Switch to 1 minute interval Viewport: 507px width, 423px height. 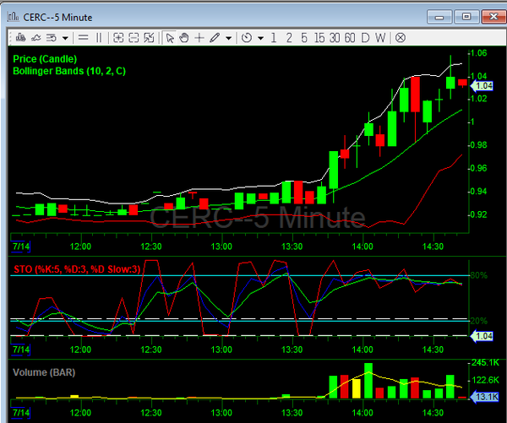tap(275, 37)
